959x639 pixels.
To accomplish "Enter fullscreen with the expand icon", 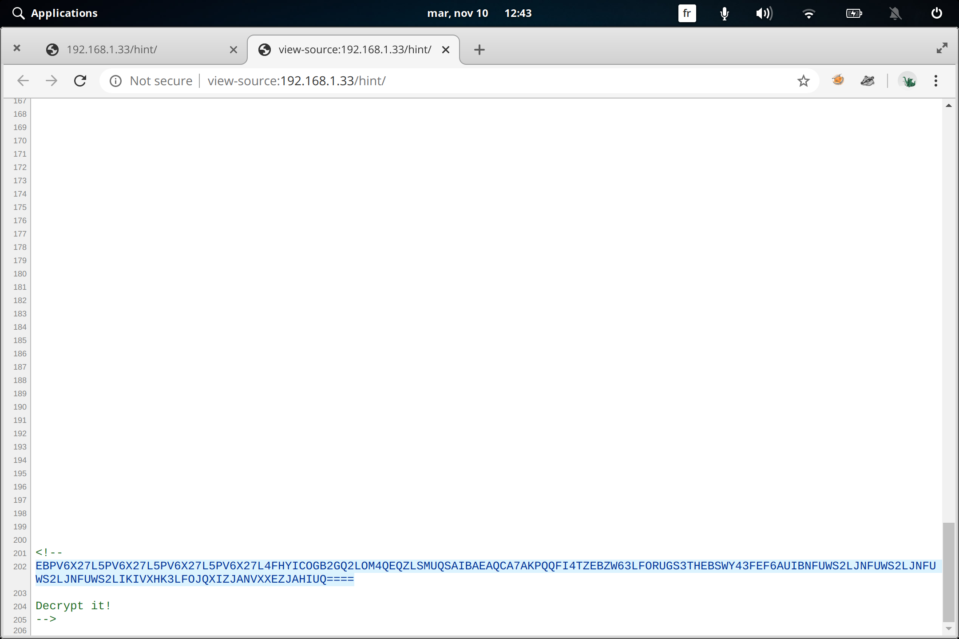I will tap(943, 48).
